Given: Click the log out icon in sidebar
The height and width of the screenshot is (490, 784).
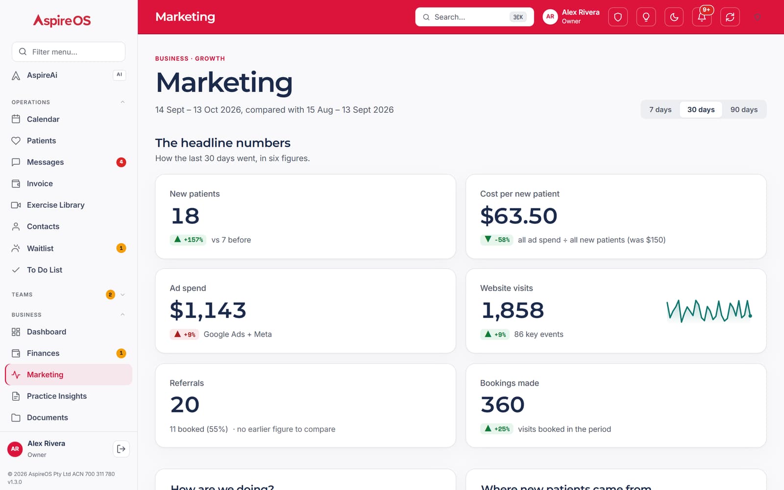Looking at the screenshot, I should click(121, 449).
